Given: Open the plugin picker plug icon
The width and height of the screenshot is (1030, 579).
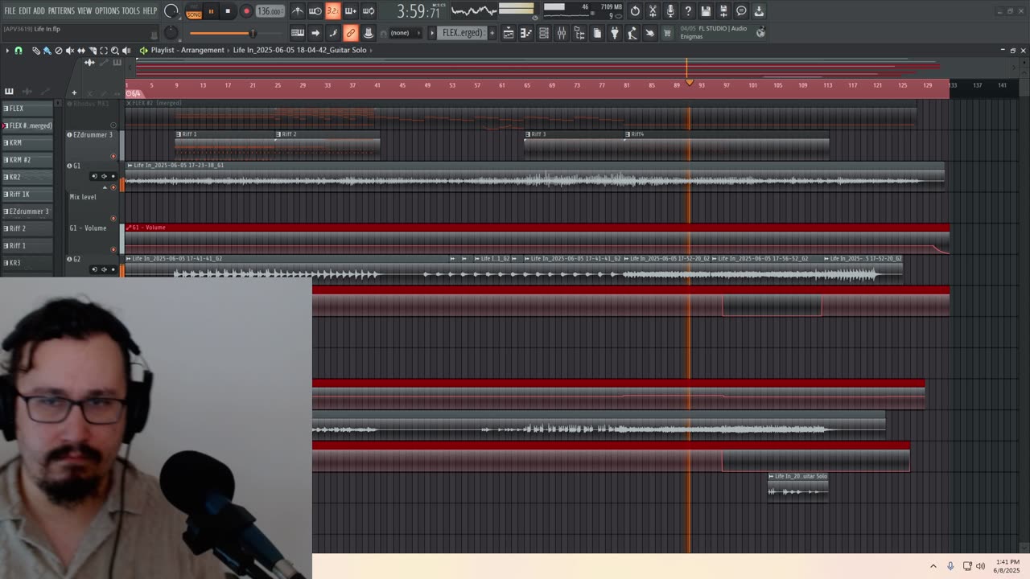Looking at the screenshot, I should coord(615,33).
